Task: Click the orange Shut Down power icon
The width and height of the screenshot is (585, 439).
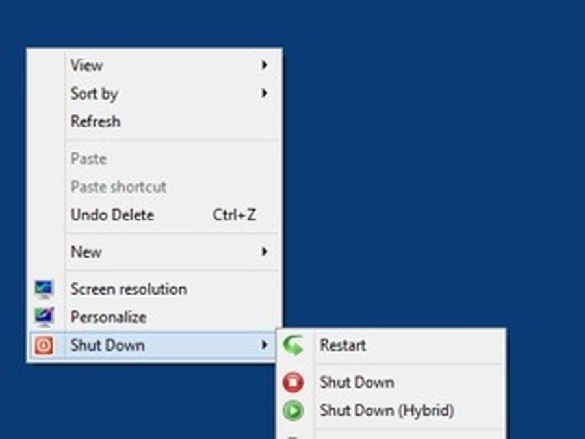Action: pos(44,345)
